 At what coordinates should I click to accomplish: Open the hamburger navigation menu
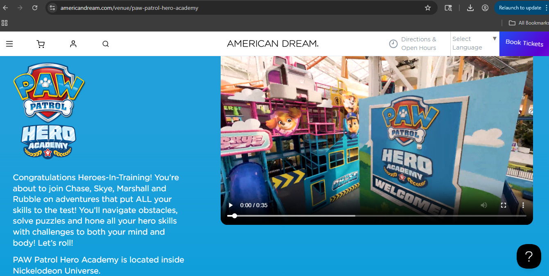tap(9, 44)
